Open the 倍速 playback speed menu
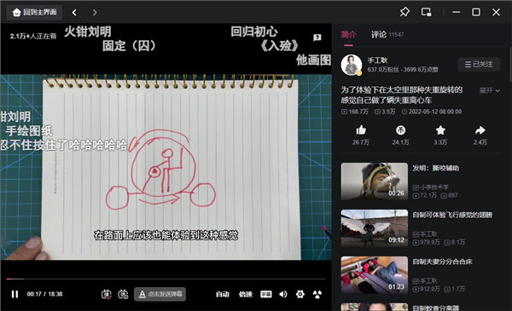 click(x=245, y=294)
